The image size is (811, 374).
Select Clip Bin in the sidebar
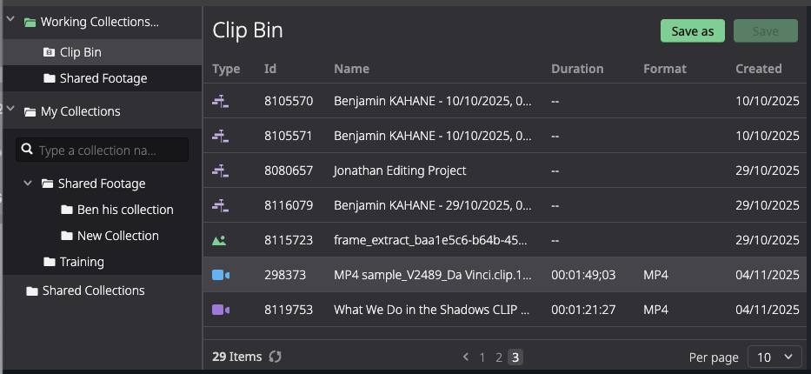[x=102, y=52]
